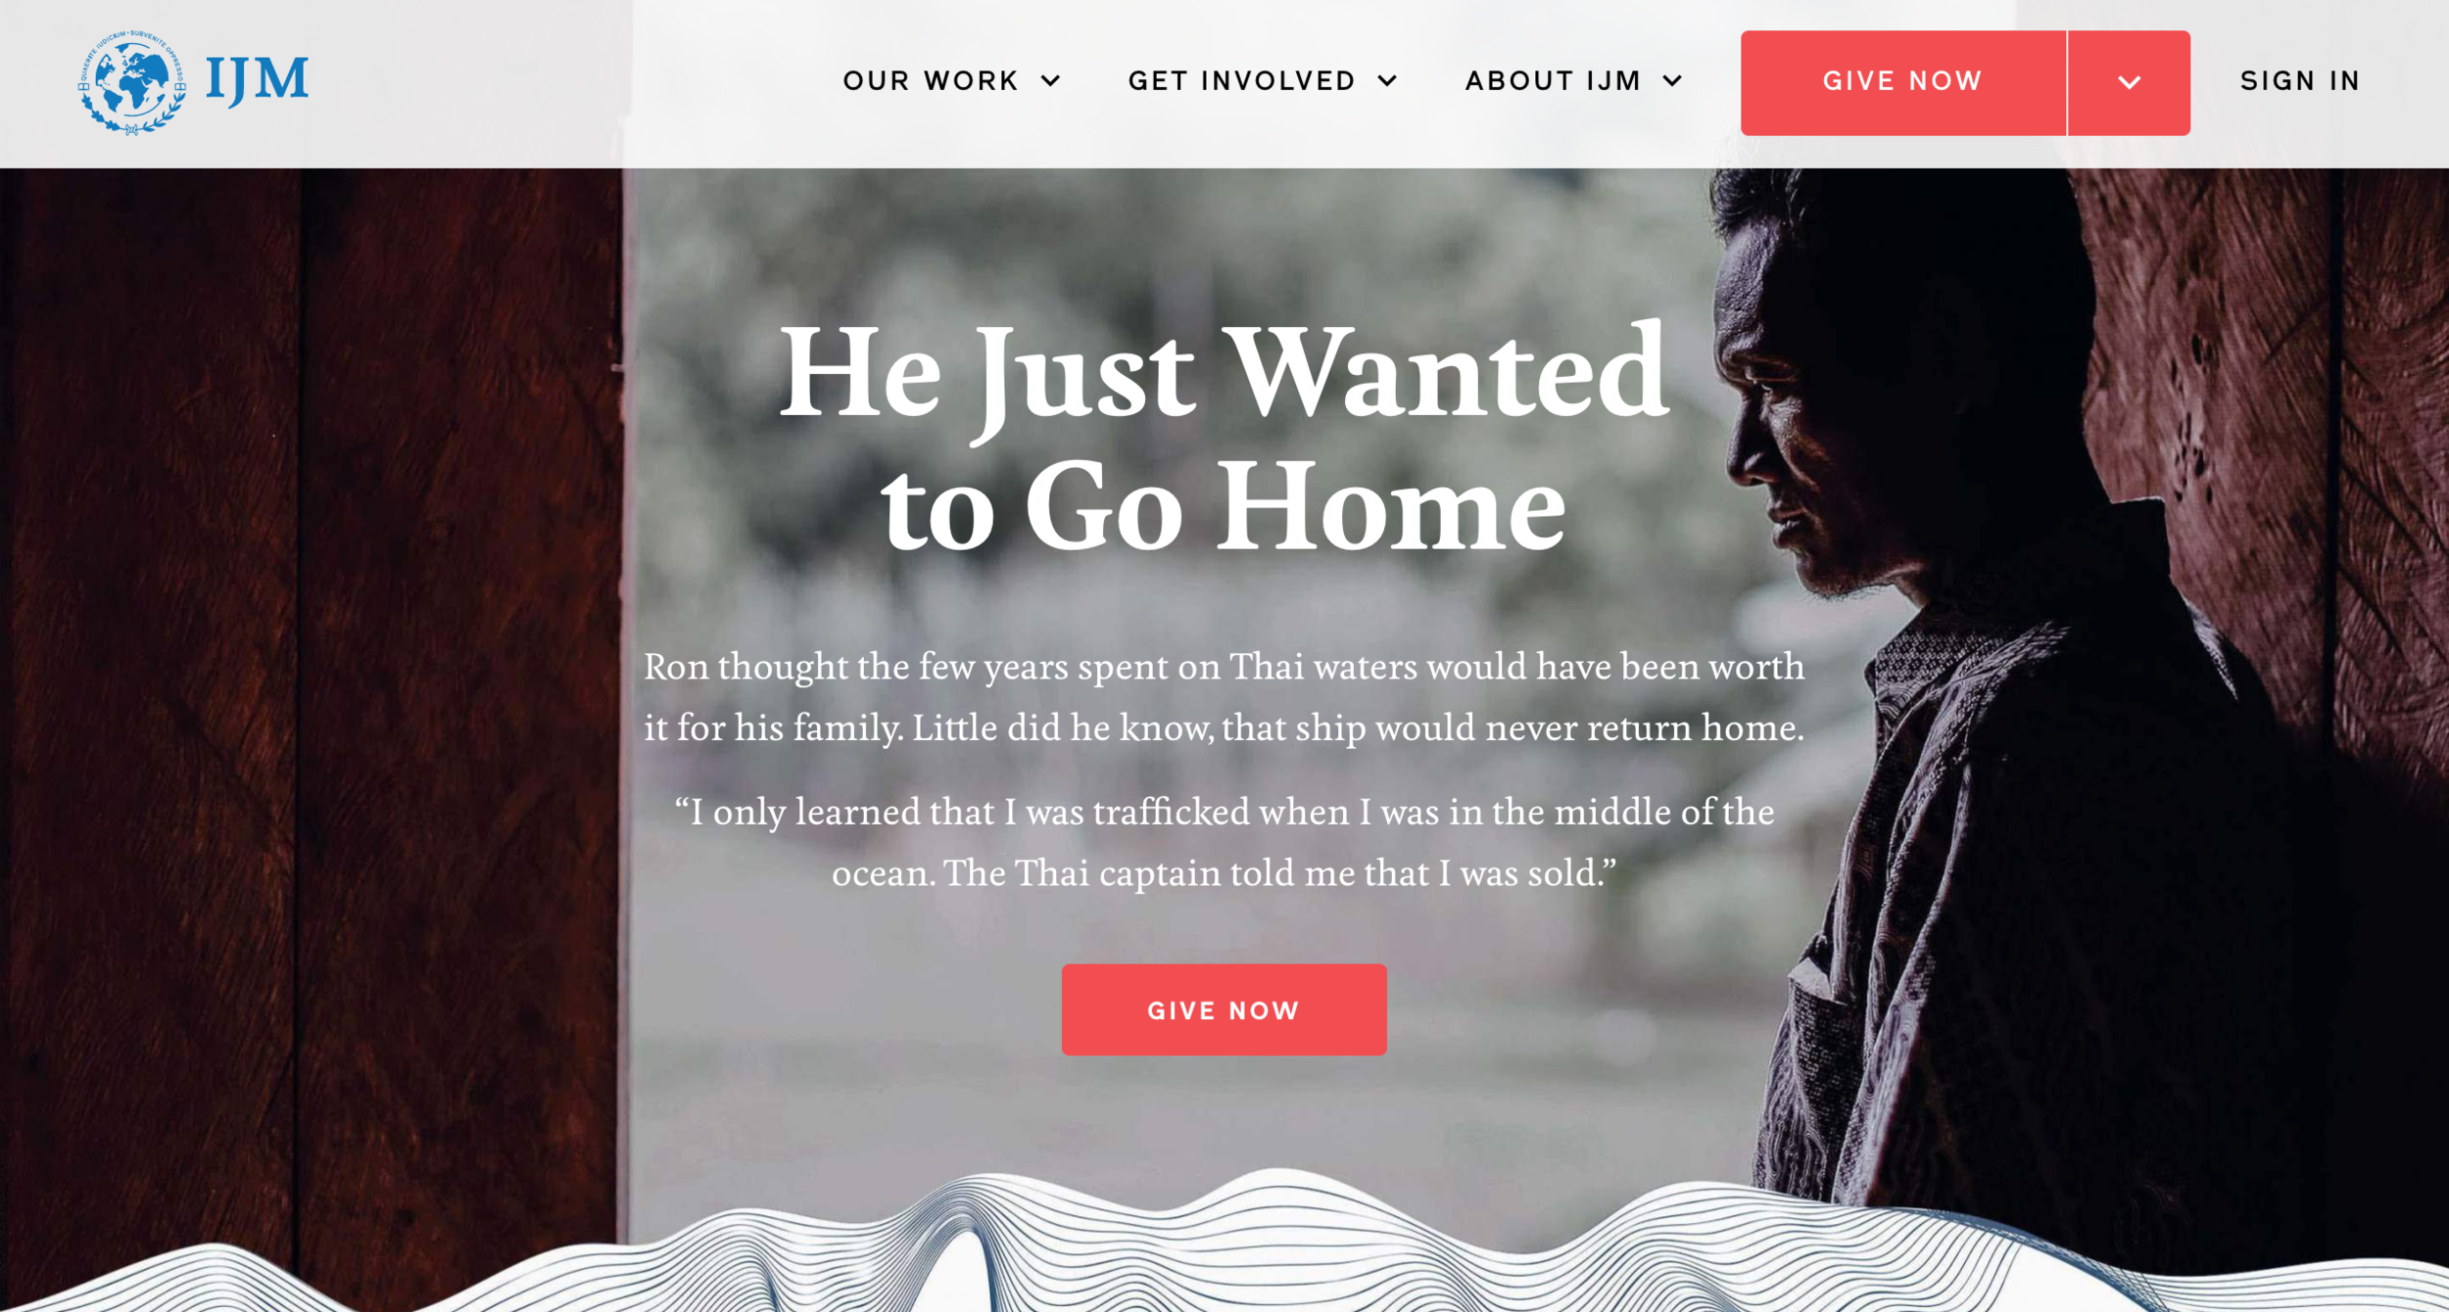
Task: Expand the chevron beside Our Work
Action: coord(1050,81)
